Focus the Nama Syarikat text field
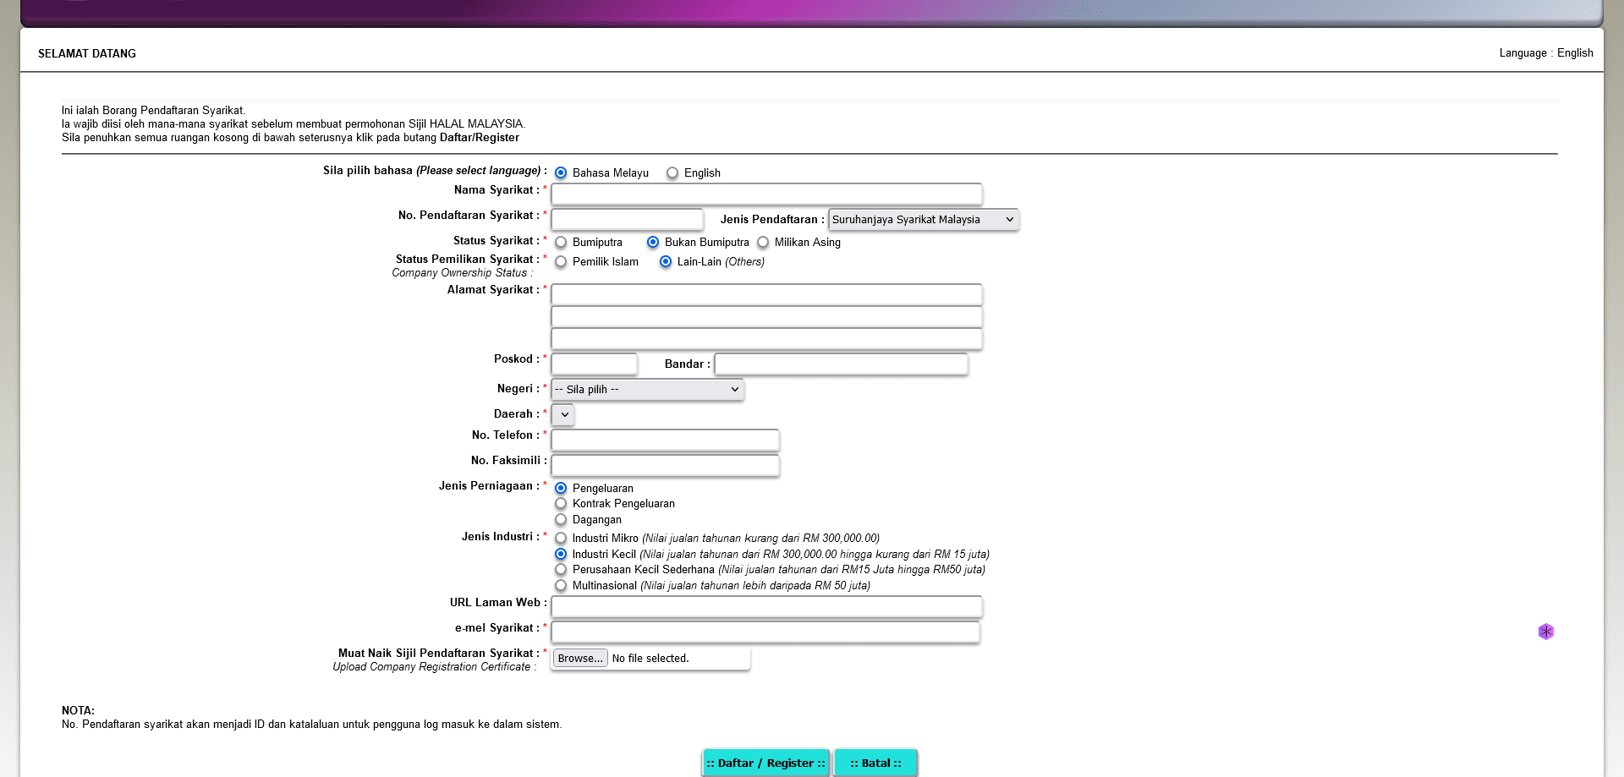This screenshot has height=777, width=1624. [766, 194]
